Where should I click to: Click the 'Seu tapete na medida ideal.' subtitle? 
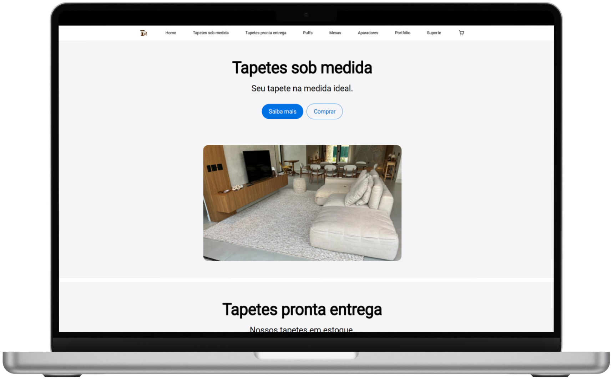[x=302, y=88]
